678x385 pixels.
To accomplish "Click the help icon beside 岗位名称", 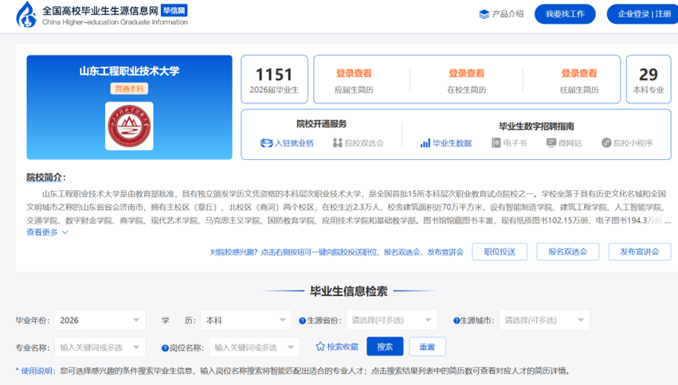I will 165,348.
